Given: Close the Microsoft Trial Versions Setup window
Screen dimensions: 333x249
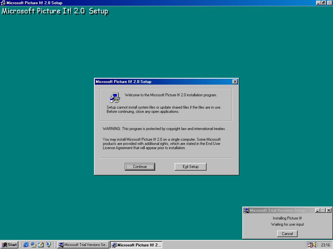Looking at the screenshot, I should point(328,210).
